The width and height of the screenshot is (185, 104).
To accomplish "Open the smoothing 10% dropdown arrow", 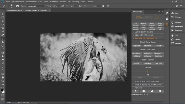I will (x=99, y=6).
